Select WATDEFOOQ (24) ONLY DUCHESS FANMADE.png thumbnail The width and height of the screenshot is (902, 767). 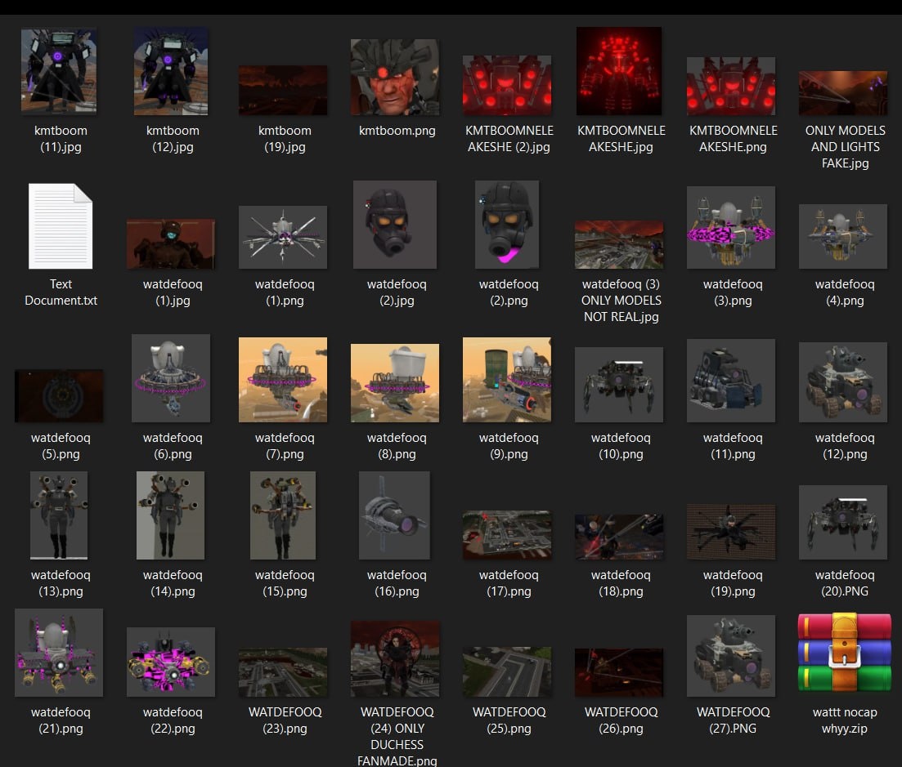pyautogui.click(x=395, y=658)
